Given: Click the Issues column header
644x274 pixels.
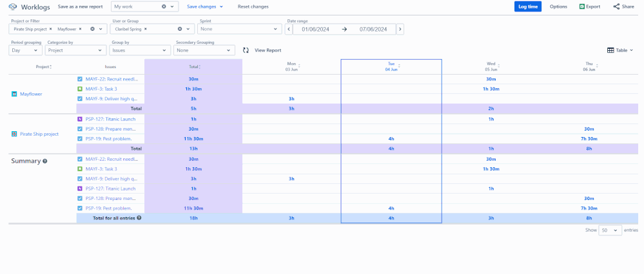Looking at the screenshot, I should [110, 67].
